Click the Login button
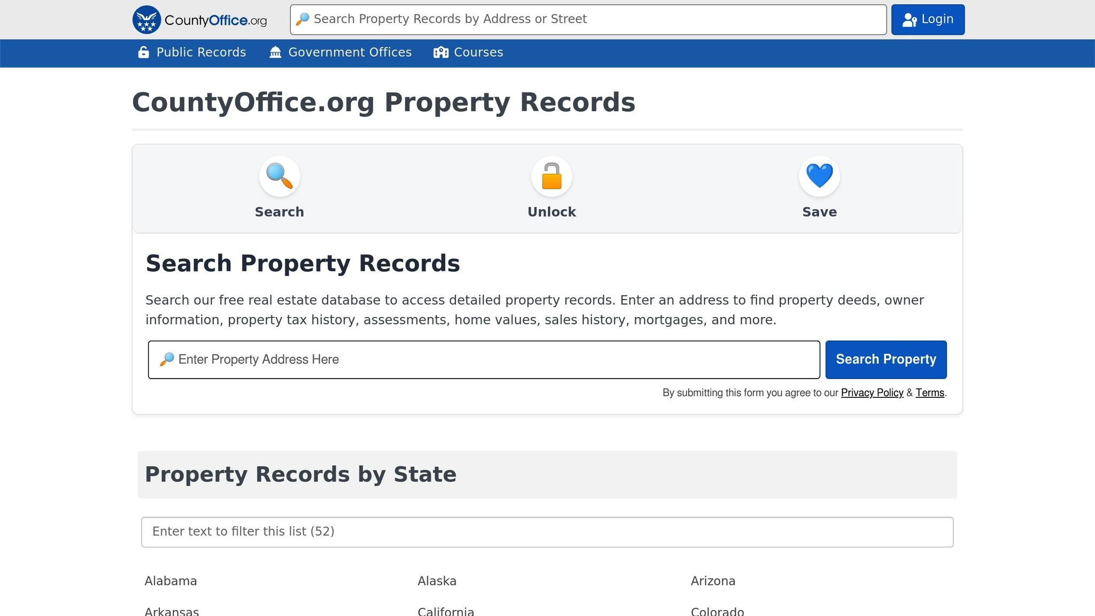1095x616 pixels. pyautogui.click(x=927, y=19)
